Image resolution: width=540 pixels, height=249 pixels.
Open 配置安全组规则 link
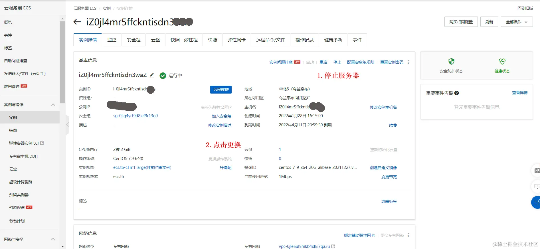(x=361, y=62)
